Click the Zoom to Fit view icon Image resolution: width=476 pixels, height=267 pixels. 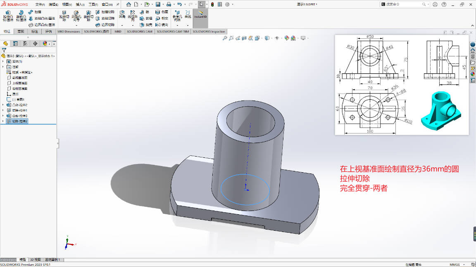pos(225,38)
